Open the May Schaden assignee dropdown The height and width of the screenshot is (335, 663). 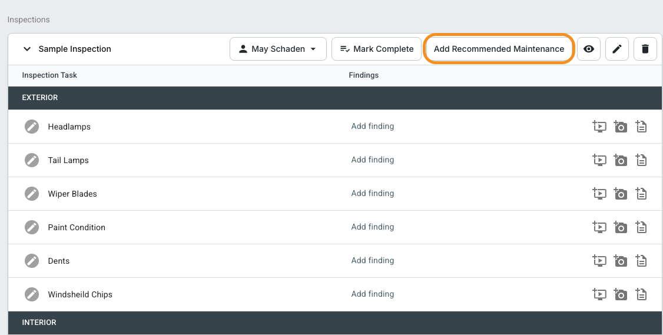click(x=279, y=49)
